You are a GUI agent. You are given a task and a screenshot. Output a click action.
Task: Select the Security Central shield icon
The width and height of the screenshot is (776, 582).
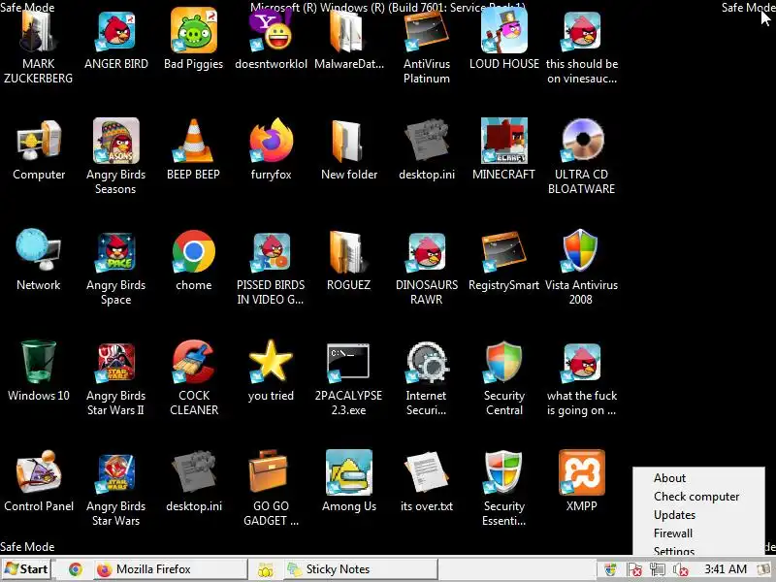503,362
